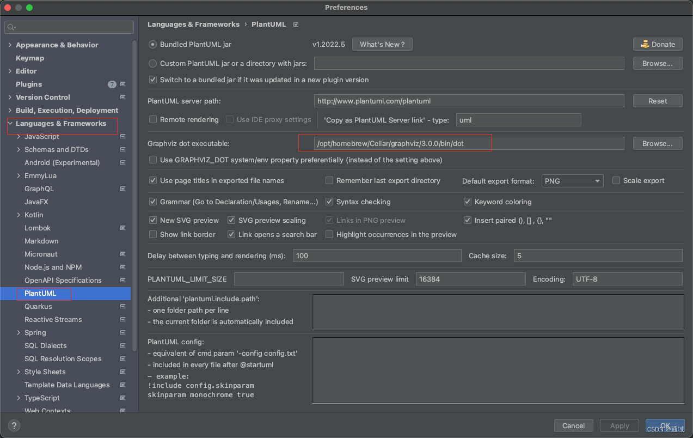Focus the settings search field
This screenshot has height=438, width=693.
(x=69, y=27)
